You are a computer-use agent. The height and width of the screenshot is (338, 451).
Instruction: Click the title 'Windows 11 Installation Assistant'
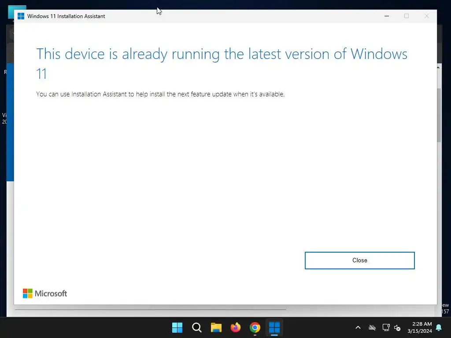pyautogui.click(x=66, y=16)
